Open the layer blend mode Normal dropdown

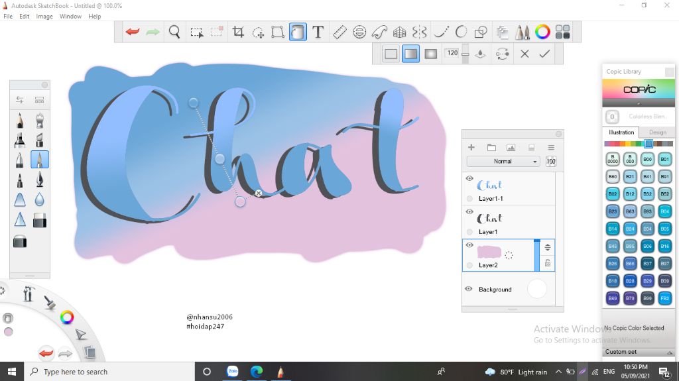(x=503, y=162)
